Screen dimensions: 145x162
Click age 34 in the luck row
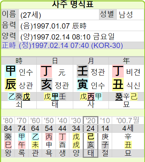[76, 128]
